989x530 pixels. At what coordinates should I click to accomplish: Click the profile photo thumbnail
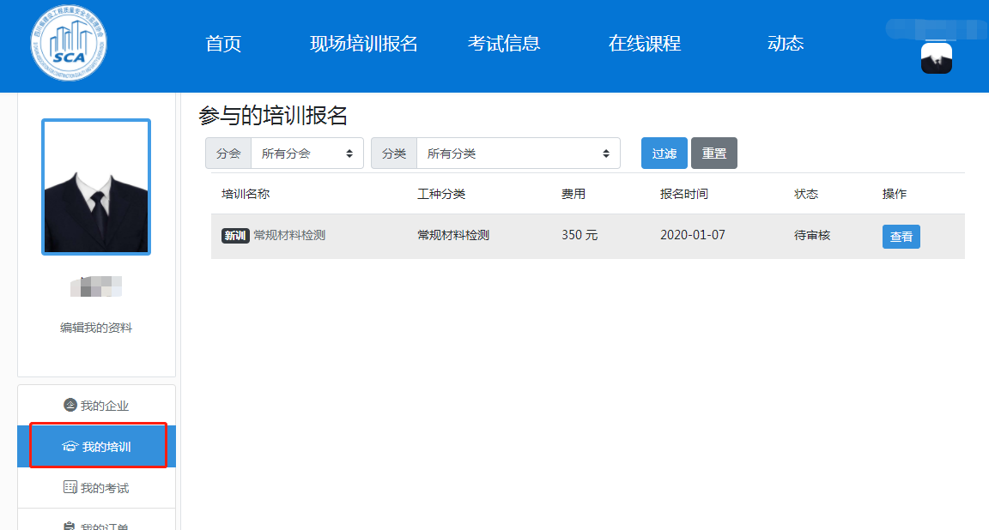pyautogui.click(x=96, y=187)
